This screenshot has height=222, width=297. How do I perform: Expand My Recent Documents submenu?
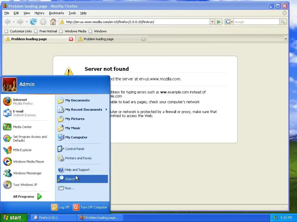[82, 110]
